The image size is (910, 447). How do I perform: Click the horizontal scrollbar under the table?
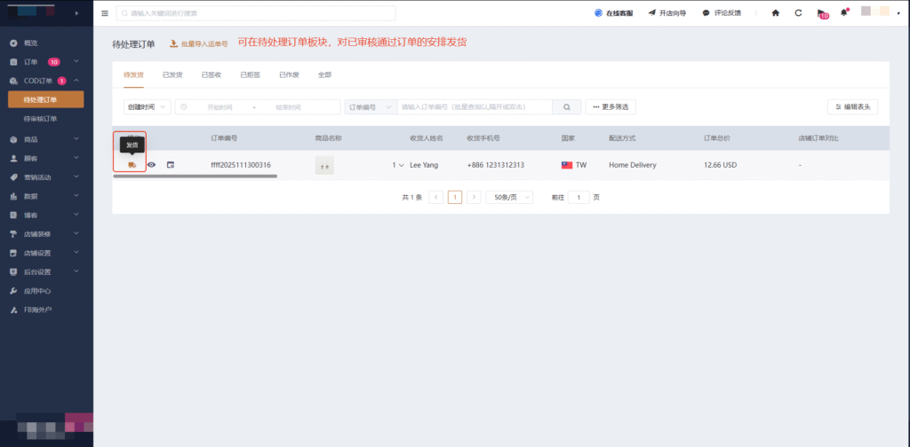pos(196,176)
